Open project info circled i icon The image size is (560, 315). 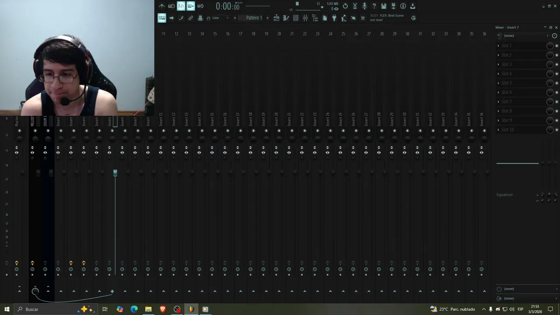coord(403,6)
